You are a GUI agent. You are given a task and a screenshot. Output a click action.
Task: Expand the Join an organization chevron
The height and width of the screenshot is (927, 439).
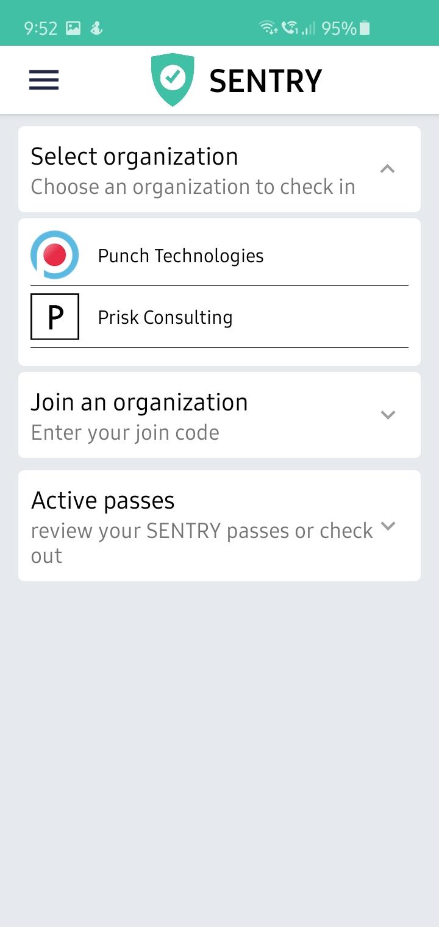click(x=388, y=415)
